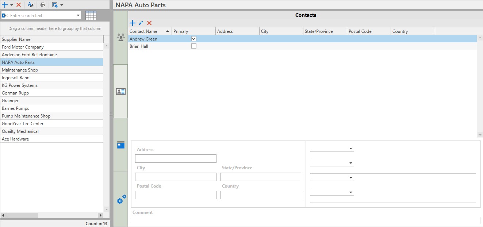Viewport: 483px width, 227px height.
Task: Select the Maintenance Shop supplier
Action: coord(52,70)
